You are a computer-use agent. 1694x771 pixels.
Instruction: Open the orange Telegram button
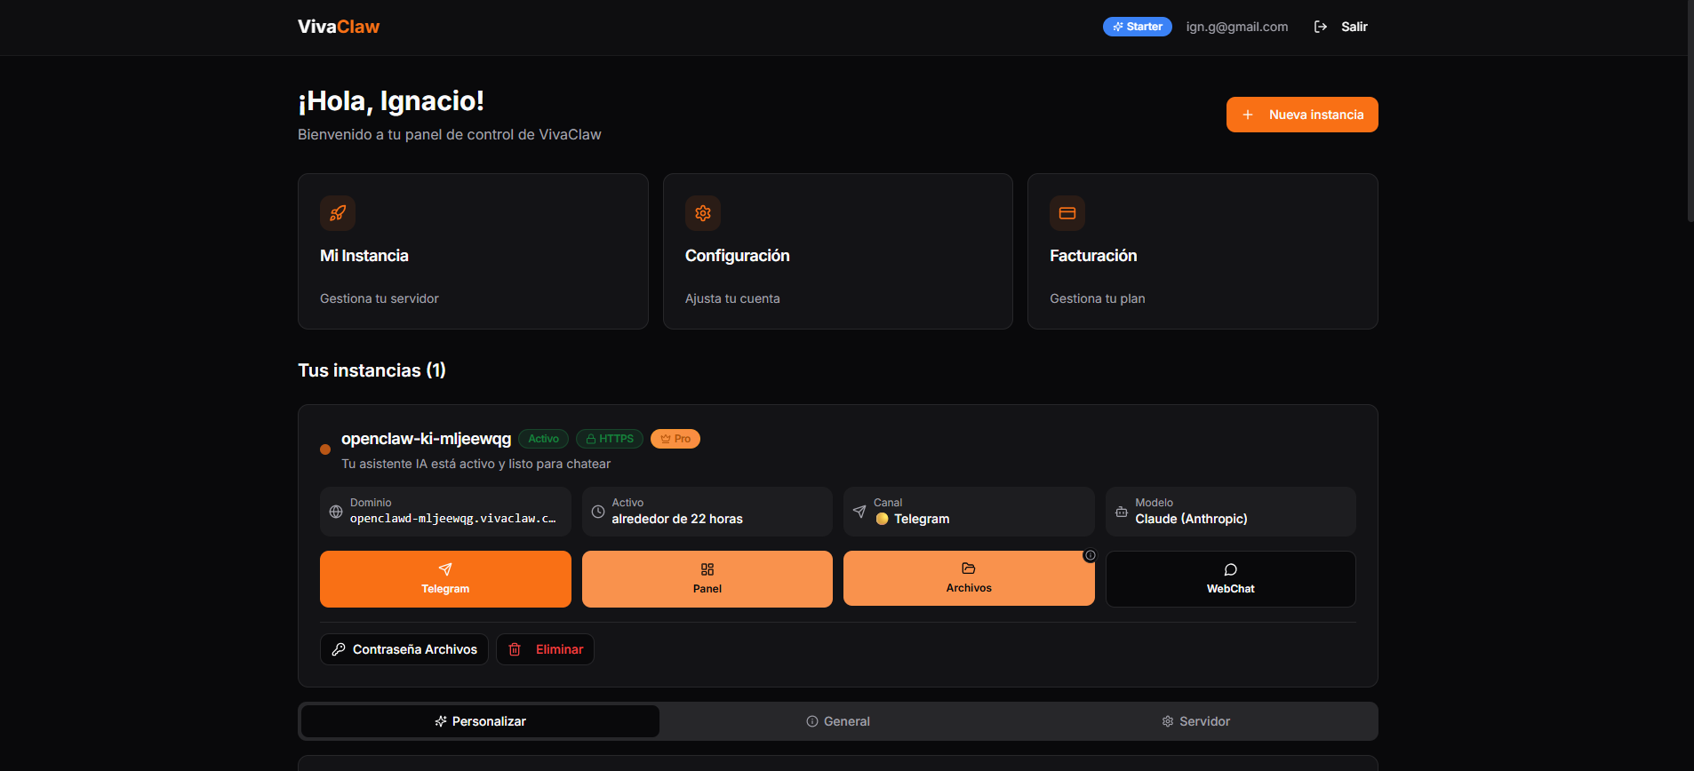pyautogui.click(x=445, y=579)
